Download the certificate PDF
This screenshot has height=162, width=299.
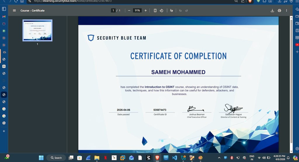pyautogui.click(x=272, y=11)
